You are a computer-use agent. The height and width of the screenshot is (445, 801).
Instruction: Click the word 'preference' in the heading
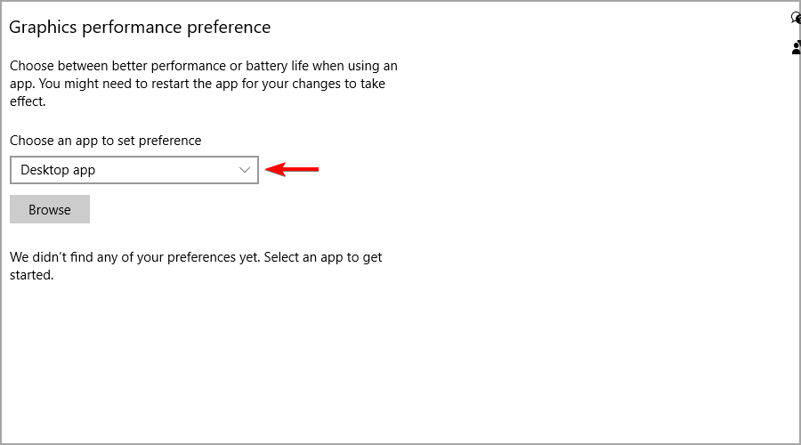coord(229,28)
